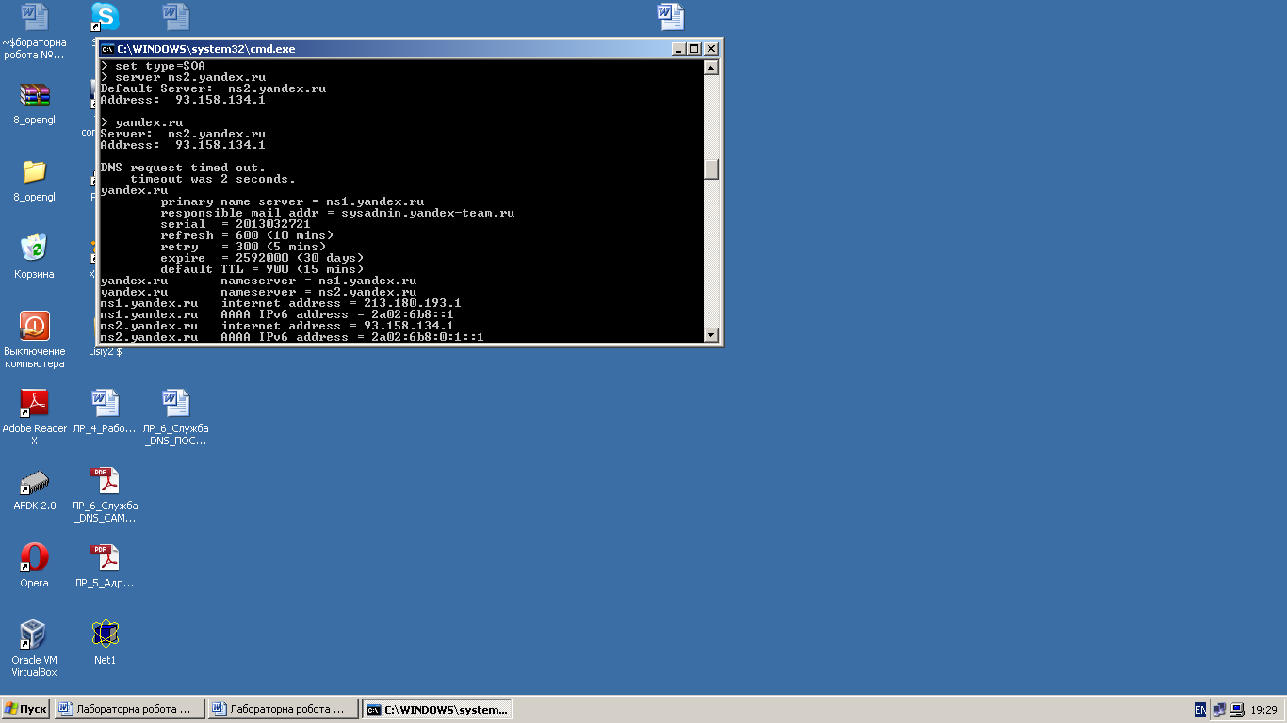The width and height of the screenshot is (1287, 723).
Task: Click 'Default Server: ns2.yandex.ru' line
Action: [x=213, y=88]
